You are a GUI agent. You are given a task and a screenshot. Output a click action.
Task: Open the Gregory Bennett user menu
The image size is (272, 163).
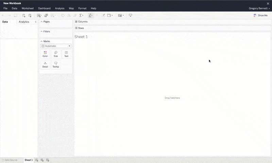[259, 8]
